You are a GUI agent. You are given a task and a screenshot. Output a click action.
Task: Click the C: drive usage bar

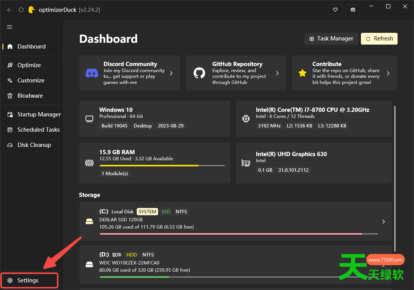point(239,234)
